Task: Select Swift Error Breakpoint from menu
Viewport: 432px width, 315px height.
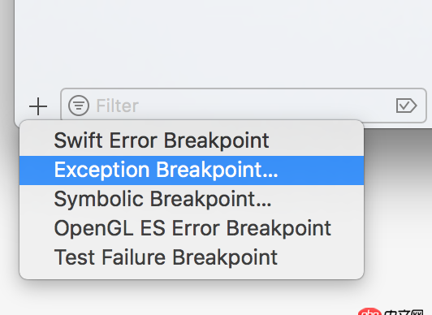Action: [192, 140]
